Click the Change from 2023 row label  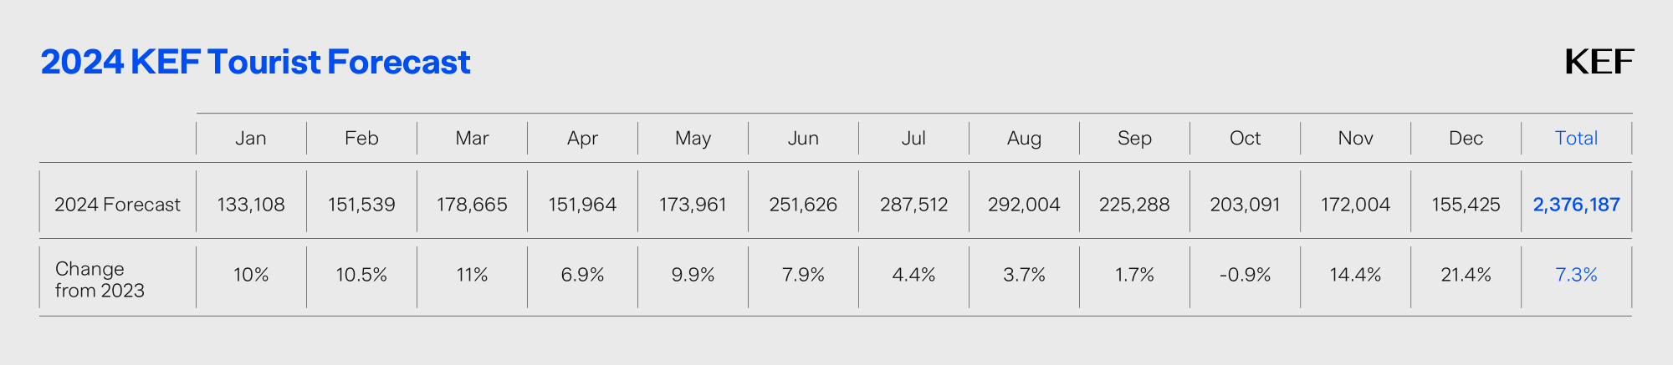coord(100,279)
